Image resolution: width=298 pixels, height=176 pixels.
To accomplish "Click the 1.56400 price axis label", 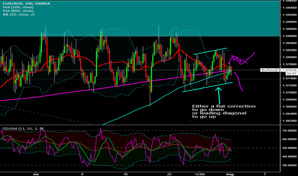I will pyautogui.click(x=289, y=114).
